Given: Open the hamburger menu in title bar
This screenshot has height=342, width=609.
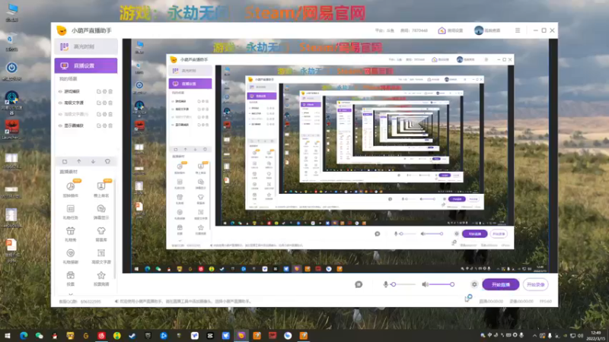Looking at the screenshot, I should pyautogui.click(x=518, y=30).
